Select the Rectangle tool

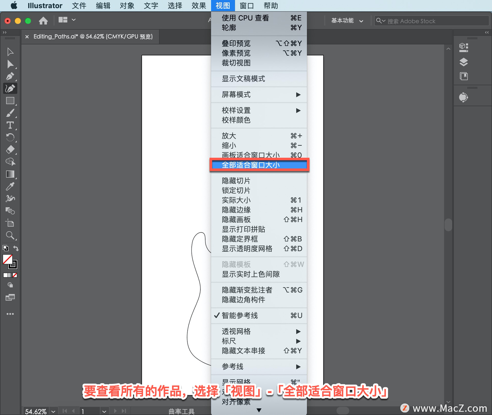[10, 101]
